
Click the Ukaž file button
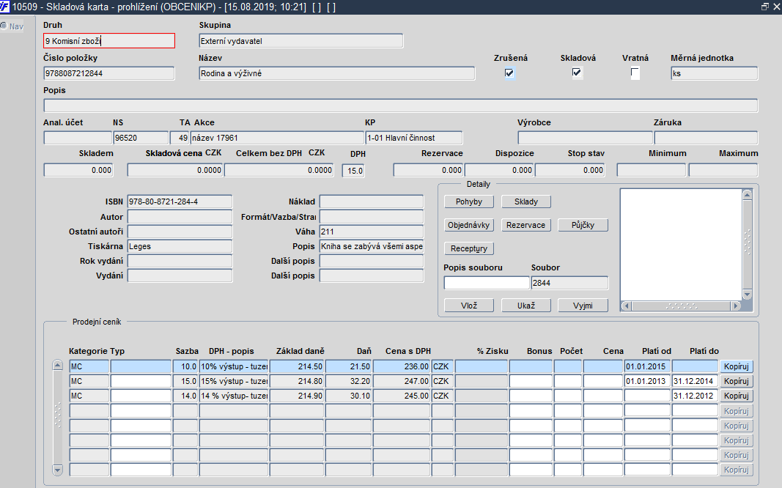[526, 305]
